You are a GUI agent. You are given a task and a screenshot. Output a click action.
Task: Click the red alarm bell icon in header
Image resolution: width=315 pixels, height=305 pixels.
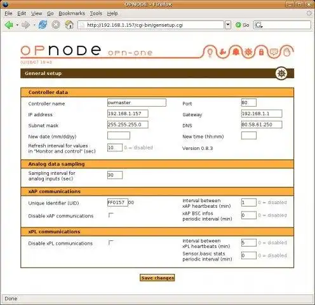pyautogui.click(x=236, y=51)
